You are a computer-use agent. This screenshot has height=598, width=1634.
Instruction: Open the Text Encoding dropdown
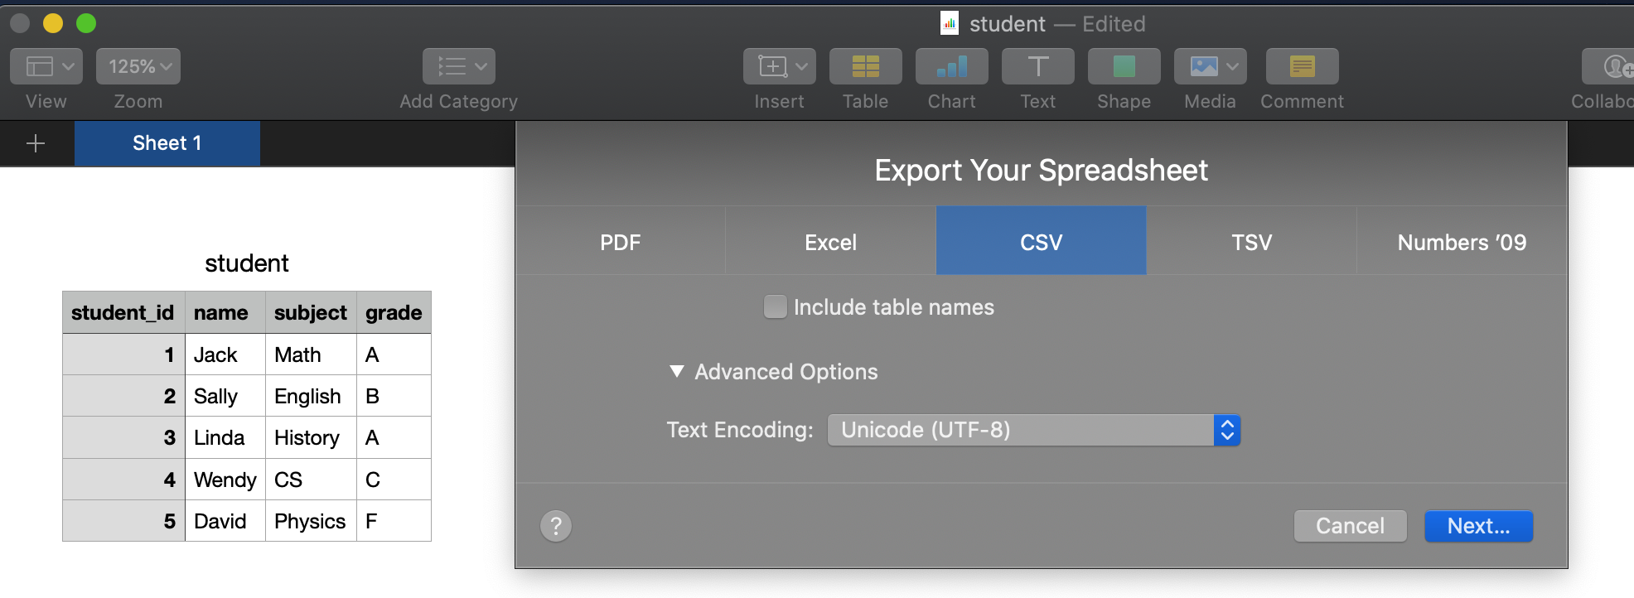(1033, 430)
